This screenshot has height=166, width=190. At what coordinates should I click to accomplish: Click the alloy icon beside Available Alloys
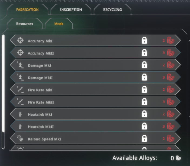pos(178,158)
